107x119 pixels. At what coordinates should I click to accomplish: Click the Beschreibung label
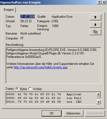[x=15, y=45]
